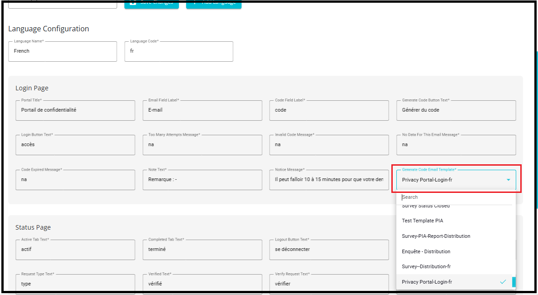Click the Active Tab Text field
This screenshot has width=538, height=295.
[75, 250]
